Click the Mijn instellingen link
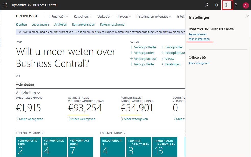The image size is (251, 157). [199, 39]
